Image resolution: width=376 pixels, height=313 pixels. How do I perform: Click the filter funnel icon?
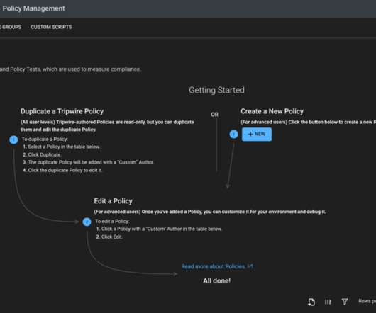(x=345, y=302)
